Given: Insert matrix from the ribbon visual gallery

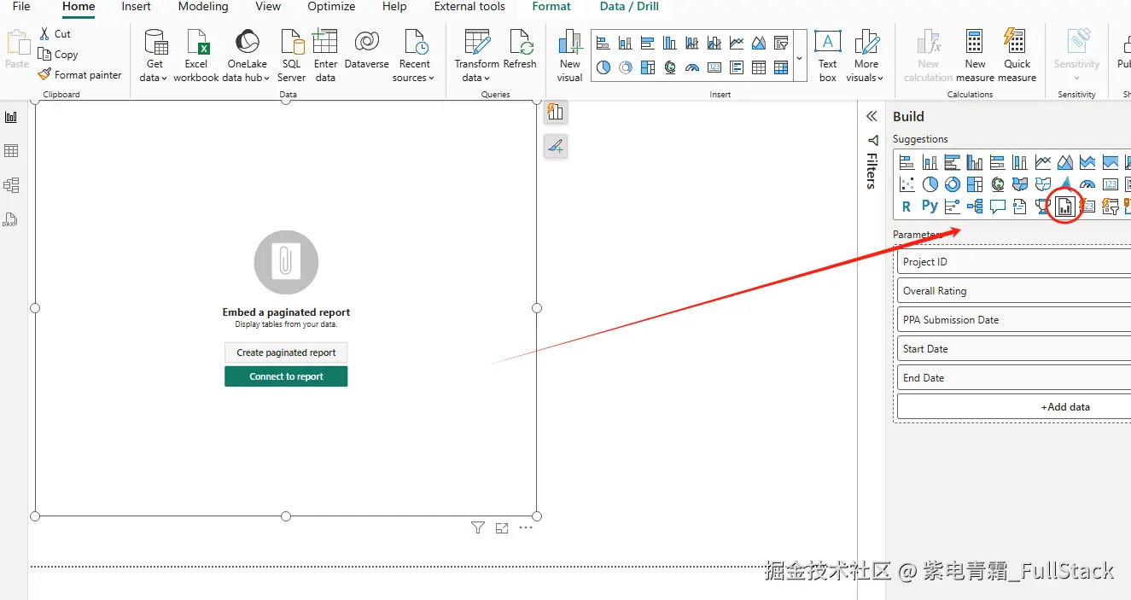Looking at the screenshot, I should coord(781,67).
